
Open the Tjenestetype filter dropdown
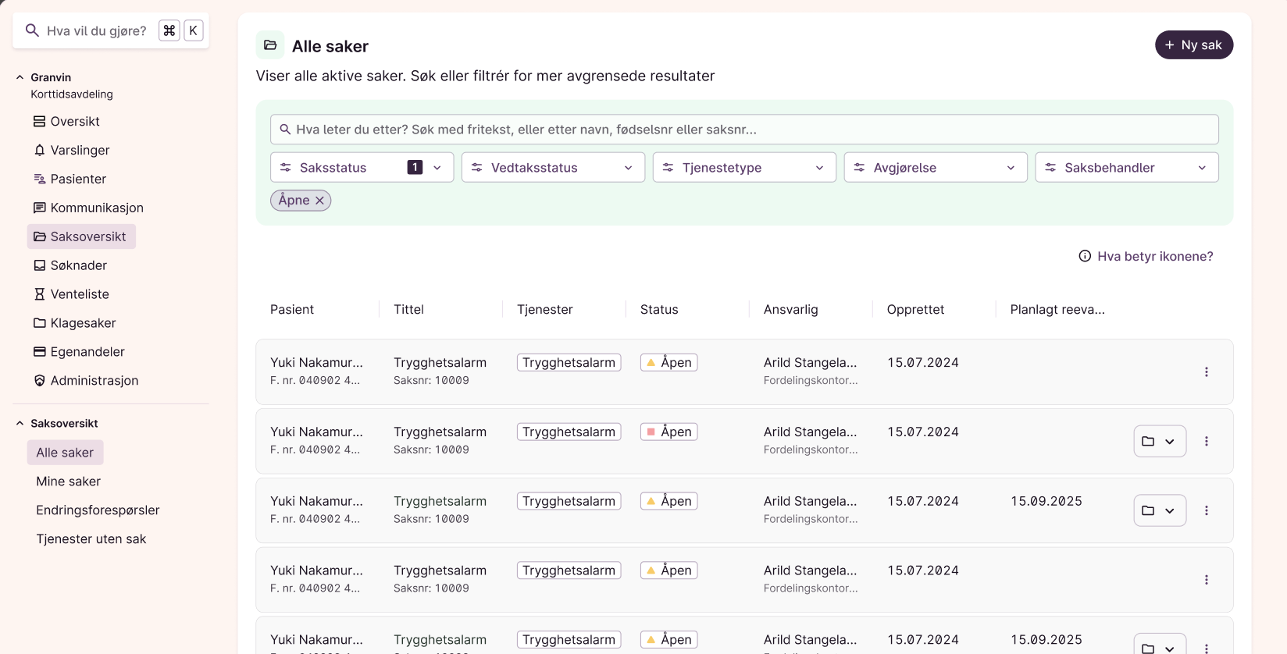pyautogui.click(x=744, y=168)
